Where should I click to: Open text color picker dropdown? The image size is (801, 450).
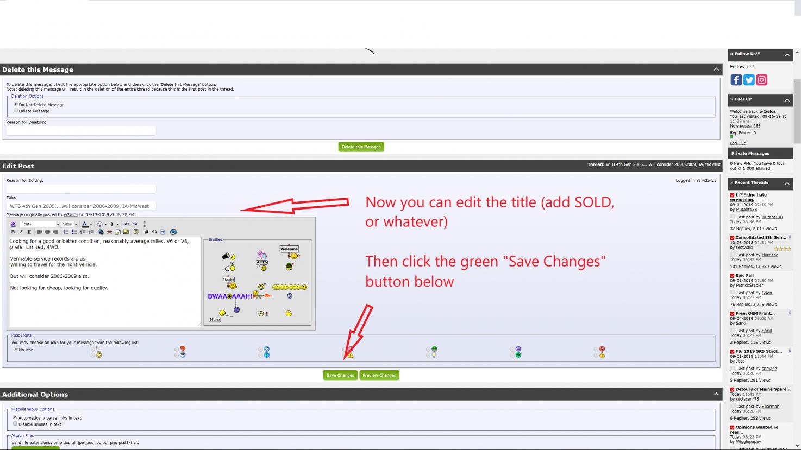click(x=91, y=224)
